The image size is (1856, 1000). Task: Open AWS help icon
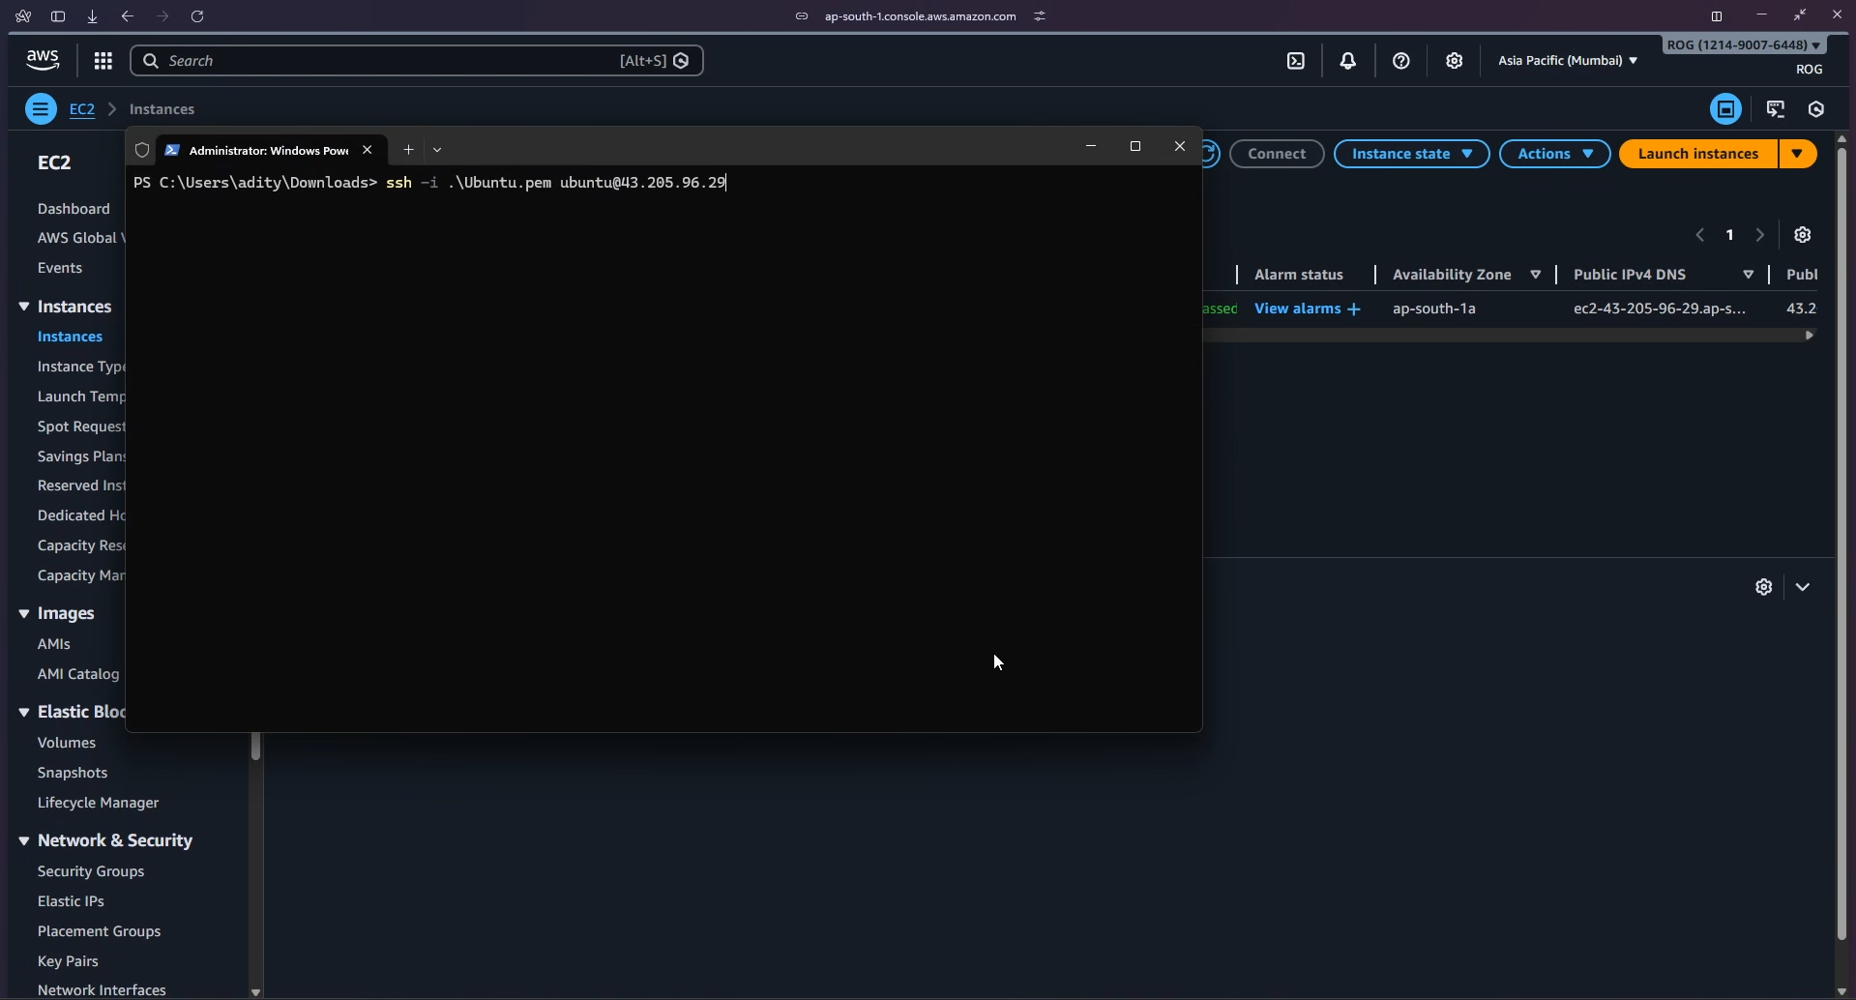(x=1400, y=60)
